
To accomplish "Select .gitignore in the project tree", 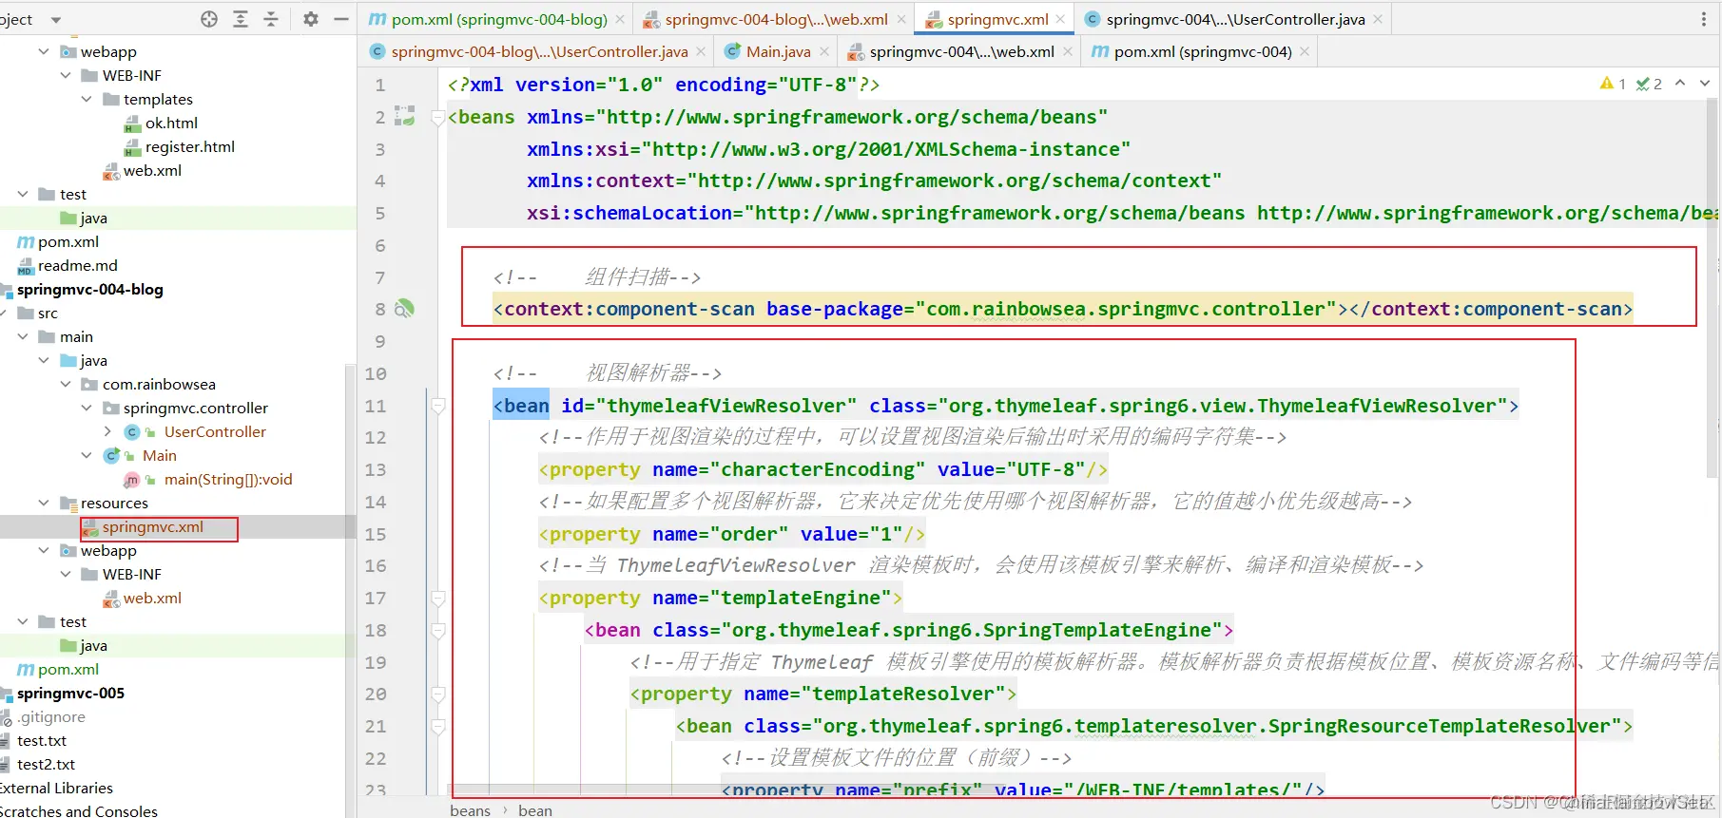I will click(x=51, y=716).
